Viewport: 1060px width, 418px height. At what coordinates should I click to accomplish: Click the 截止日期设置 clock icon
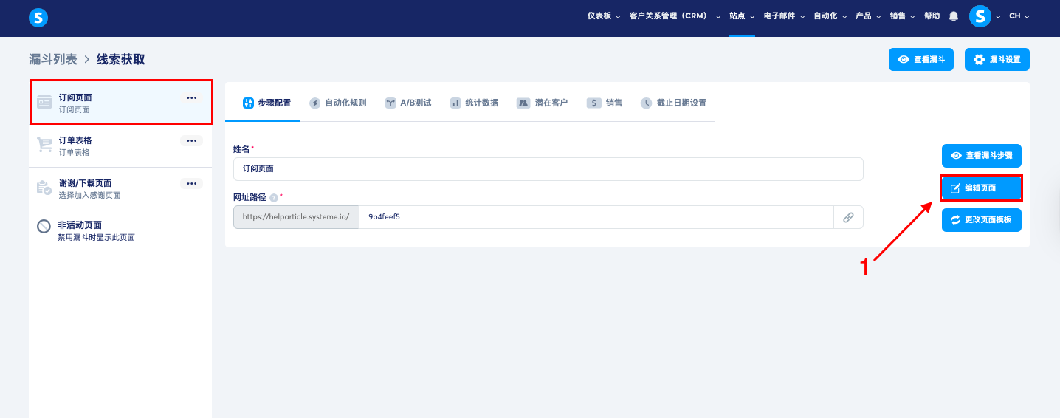pos(646,103)
